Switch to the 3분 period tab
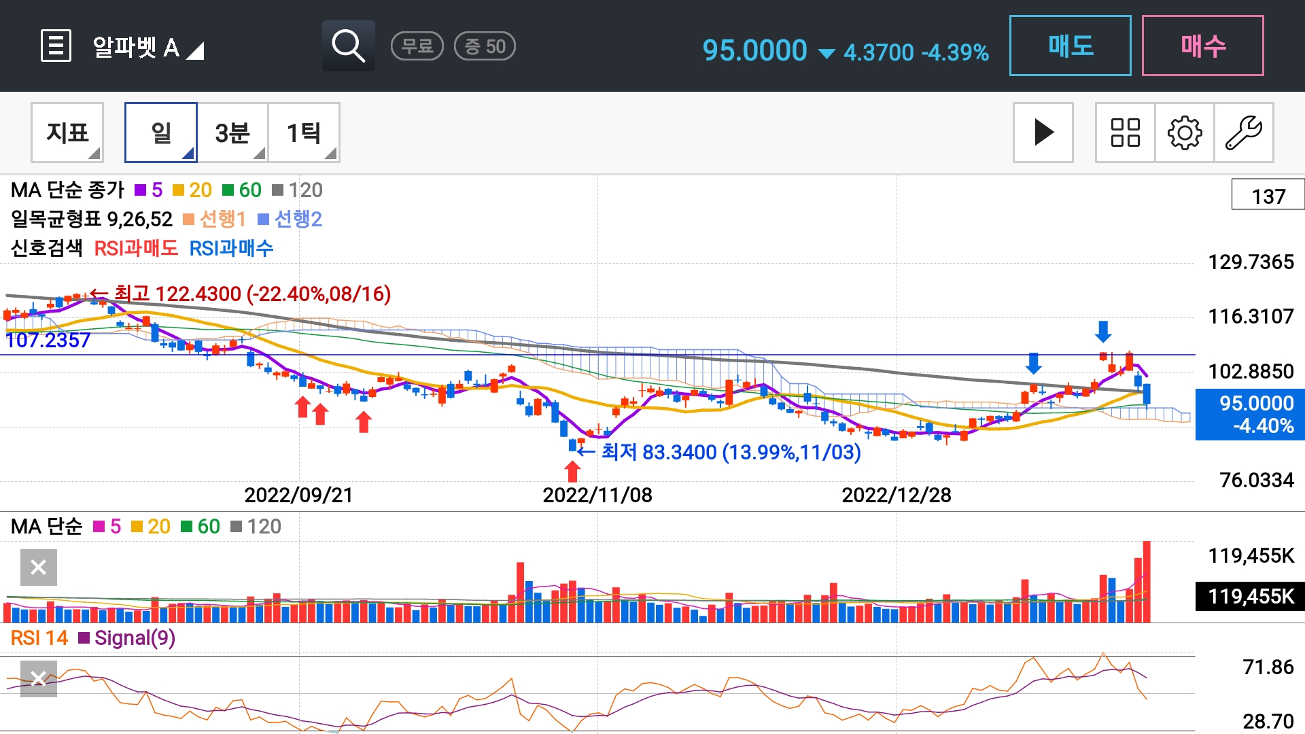Viewport: 1305px width, 734px height. pos(232,133)
